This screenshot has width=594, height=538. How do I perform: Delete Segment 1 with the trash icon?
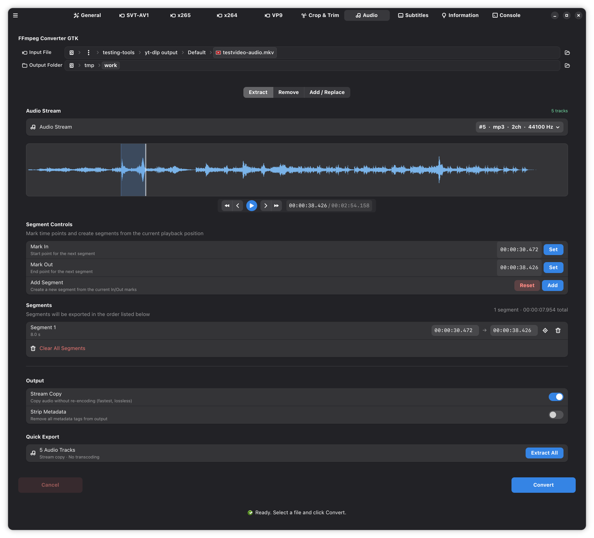[x=558, y=330]
